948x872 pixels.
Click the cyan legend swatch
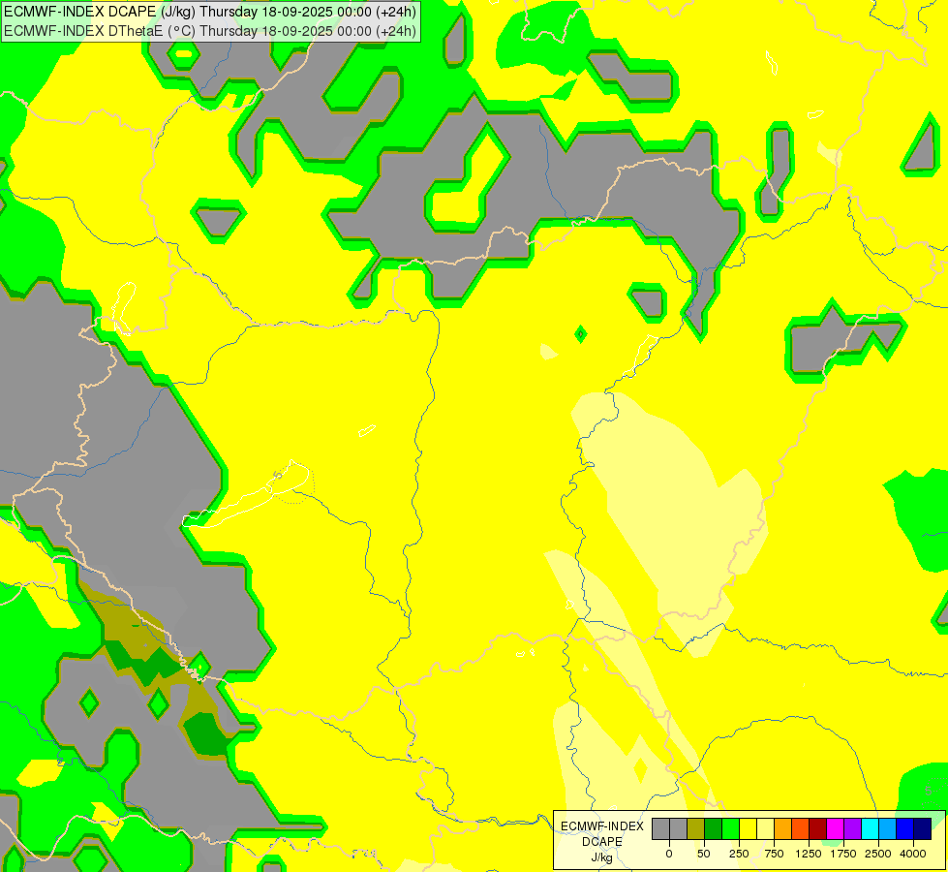click(x=870, y=828)
